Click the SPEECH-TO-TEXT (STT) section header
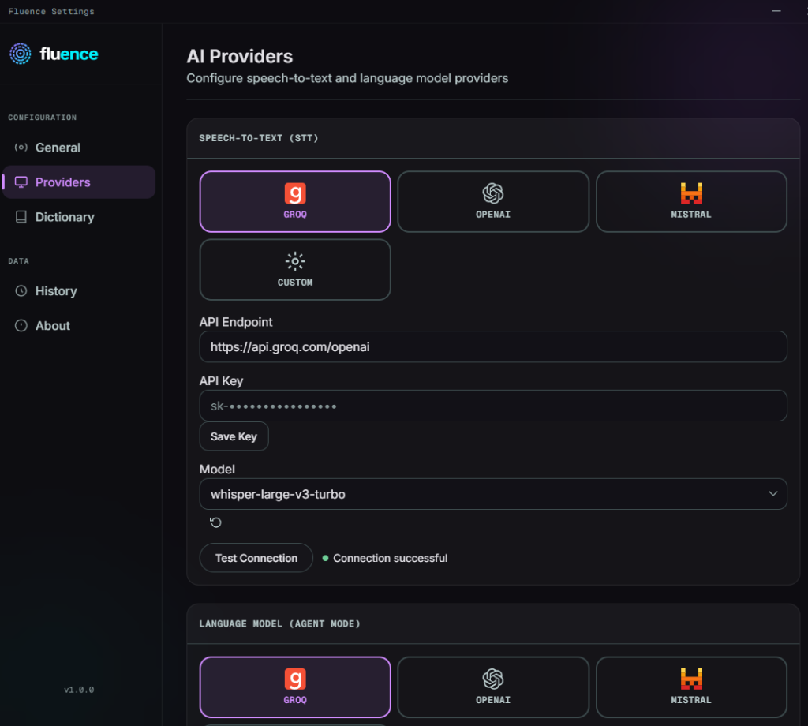The width and height of the screenshot is (808, 726). pos(259,138)
